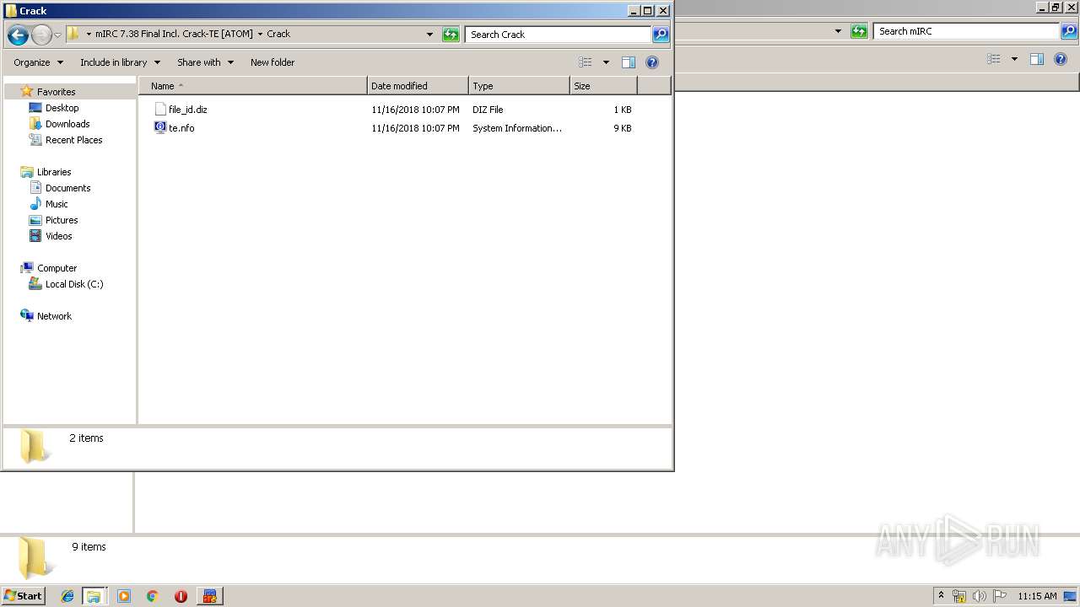Click the Forward navigation arrow in Crack window
The height and width of the screenshot is (607, 1080).
(x=41, y=35)
